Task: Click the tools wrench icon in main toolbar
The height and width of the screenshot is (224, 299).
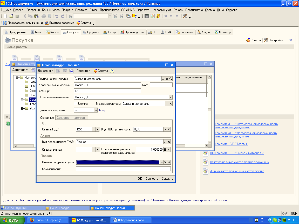Action: [185, 16]
